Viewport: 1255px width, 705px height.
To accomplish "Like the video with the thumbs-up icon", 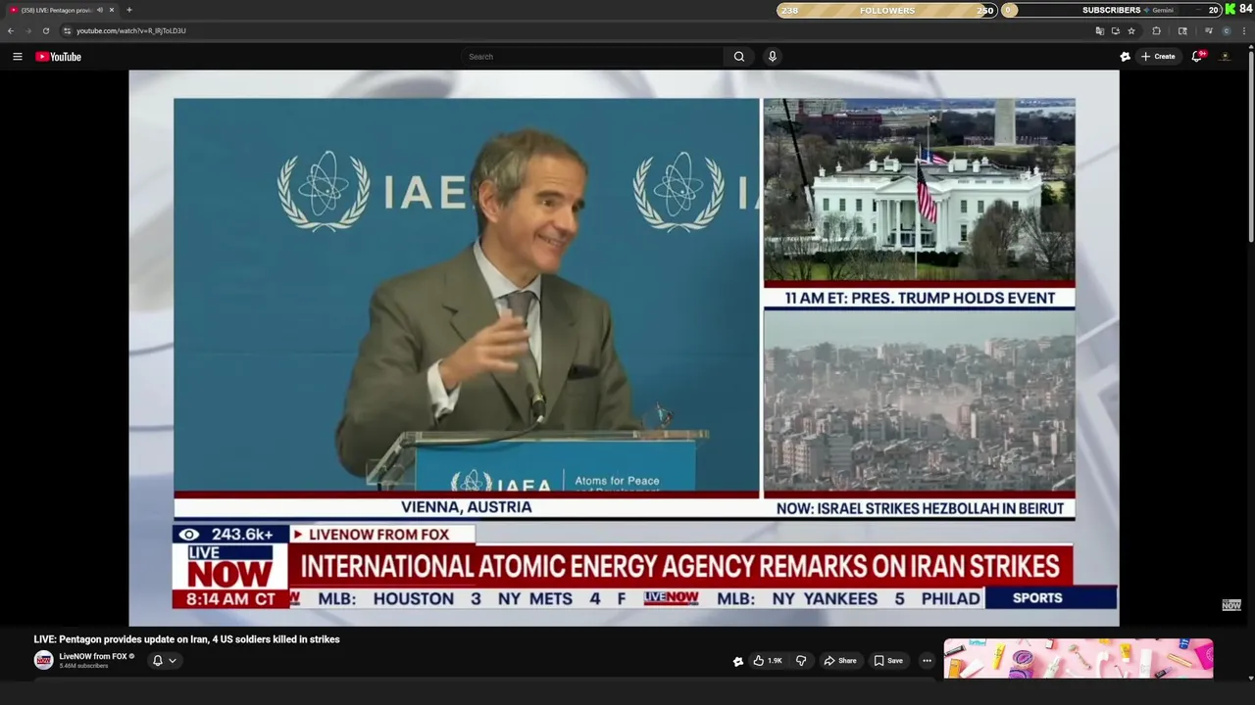I will coord(767,661).
